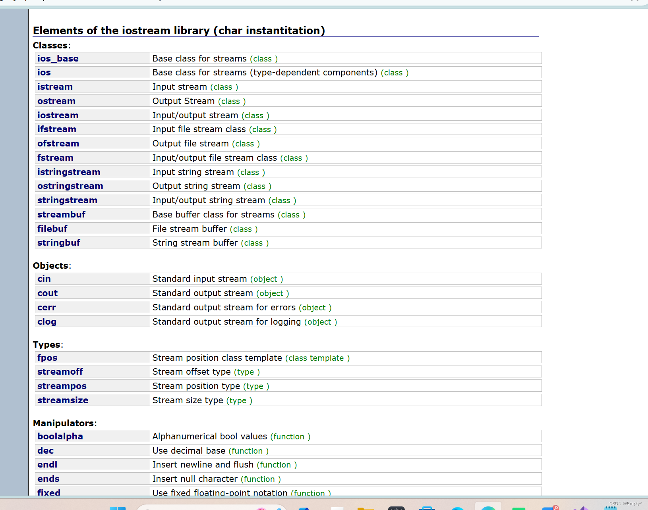The image size is (648, 510).
Task: Click the 'Manipulators:' section heading
Action: (65, 423)
